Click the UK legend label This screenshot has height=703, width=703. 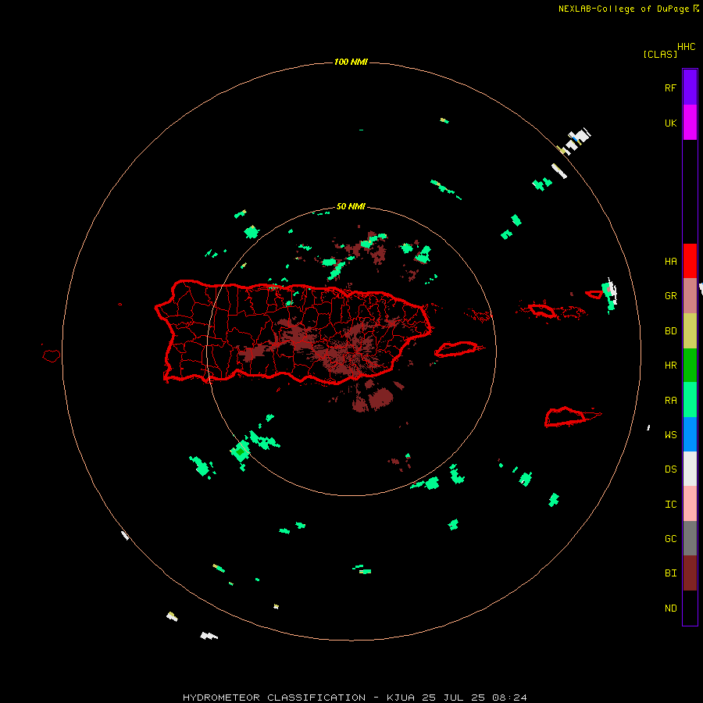point(670,123)
